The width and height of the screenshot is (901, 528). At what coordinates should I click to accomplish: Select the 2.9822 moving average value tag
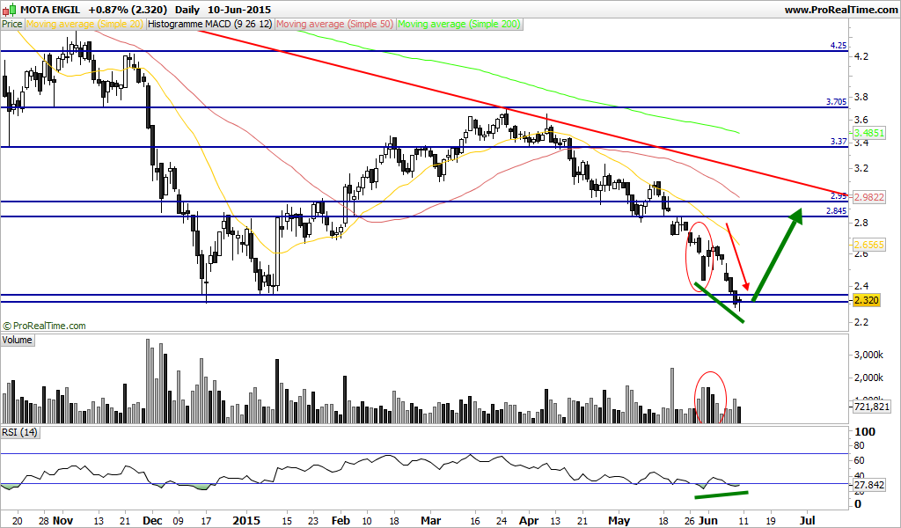pos(868,197)
